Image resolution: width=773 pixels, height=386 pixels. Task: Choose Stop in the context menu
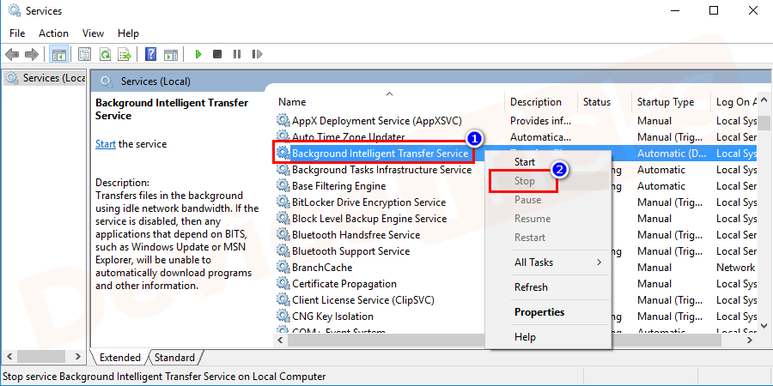coord(525,181)
